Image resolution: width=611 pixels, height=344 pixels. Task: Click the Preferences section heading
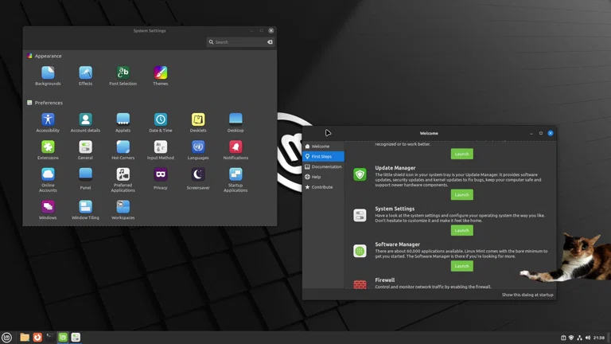[49, 103]
